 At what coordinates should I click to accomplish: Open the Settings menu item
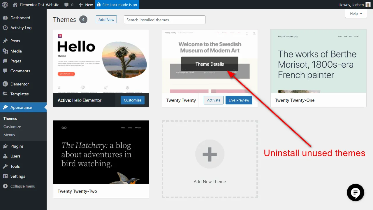point(23,176)
